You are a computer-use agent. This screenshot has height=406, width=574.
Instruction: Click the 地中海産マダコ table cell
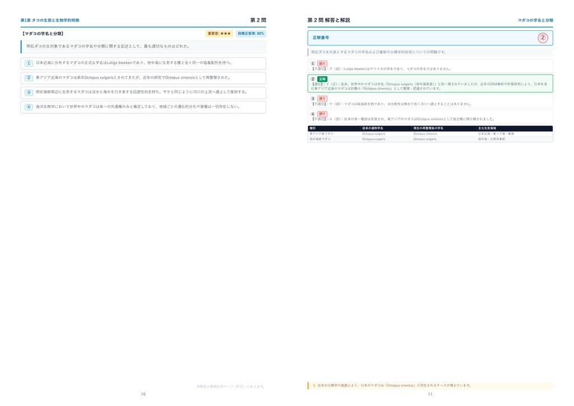[x=320, y=139]
